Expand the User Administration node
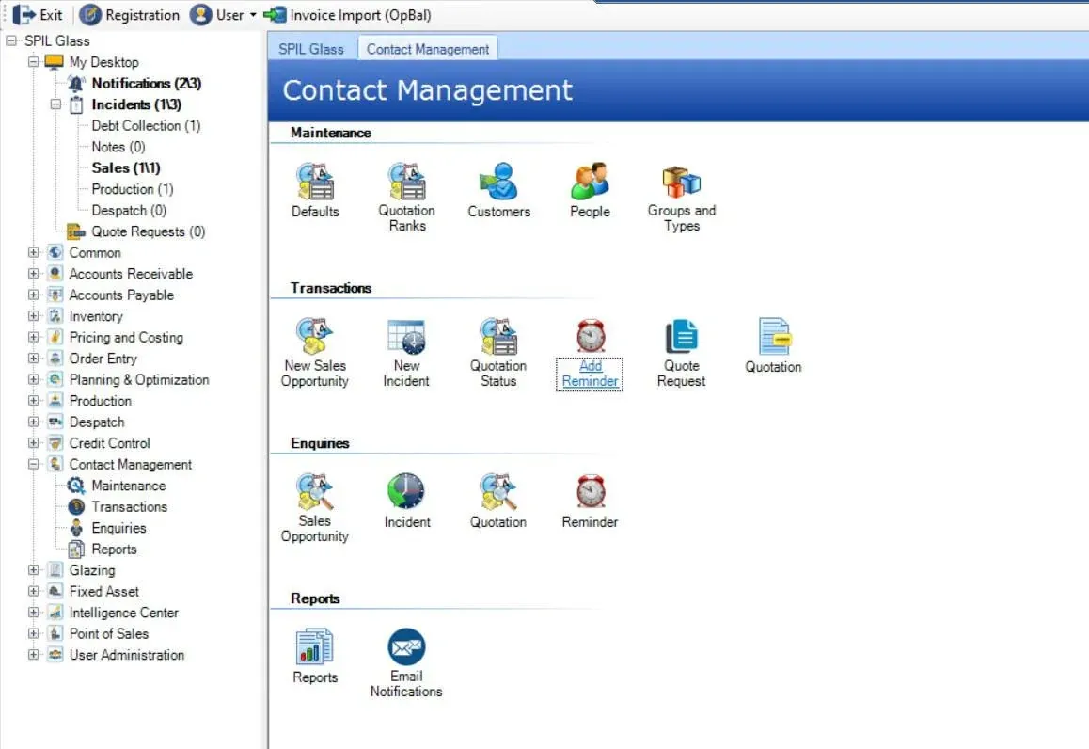Image resolution: width=1089 pixels, height=749 pixels. [x=33, y=655]
